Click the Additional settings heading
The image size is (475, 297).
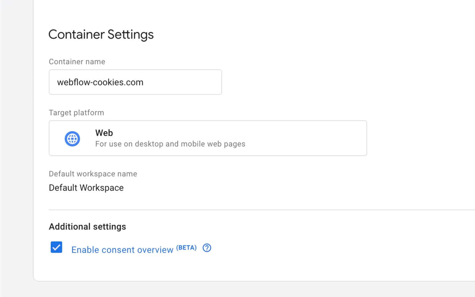tap(88, 227)
